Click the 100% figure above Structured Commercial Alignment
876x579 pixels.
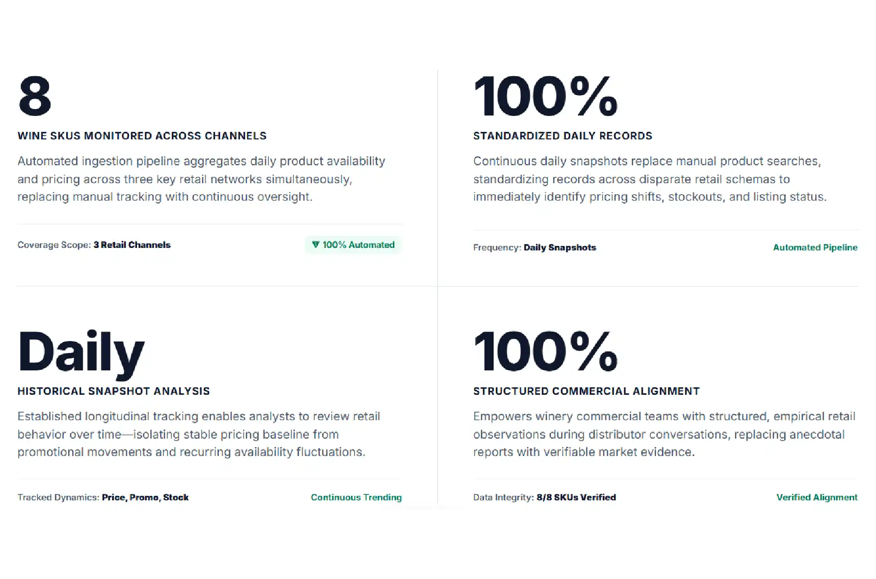click(546, 351)
